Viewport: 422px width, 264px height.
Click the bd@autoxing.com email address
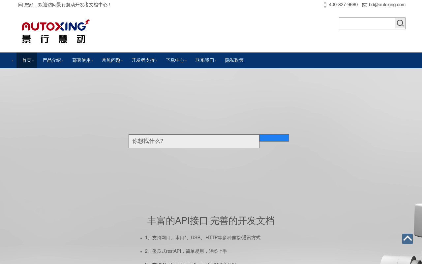387,5
